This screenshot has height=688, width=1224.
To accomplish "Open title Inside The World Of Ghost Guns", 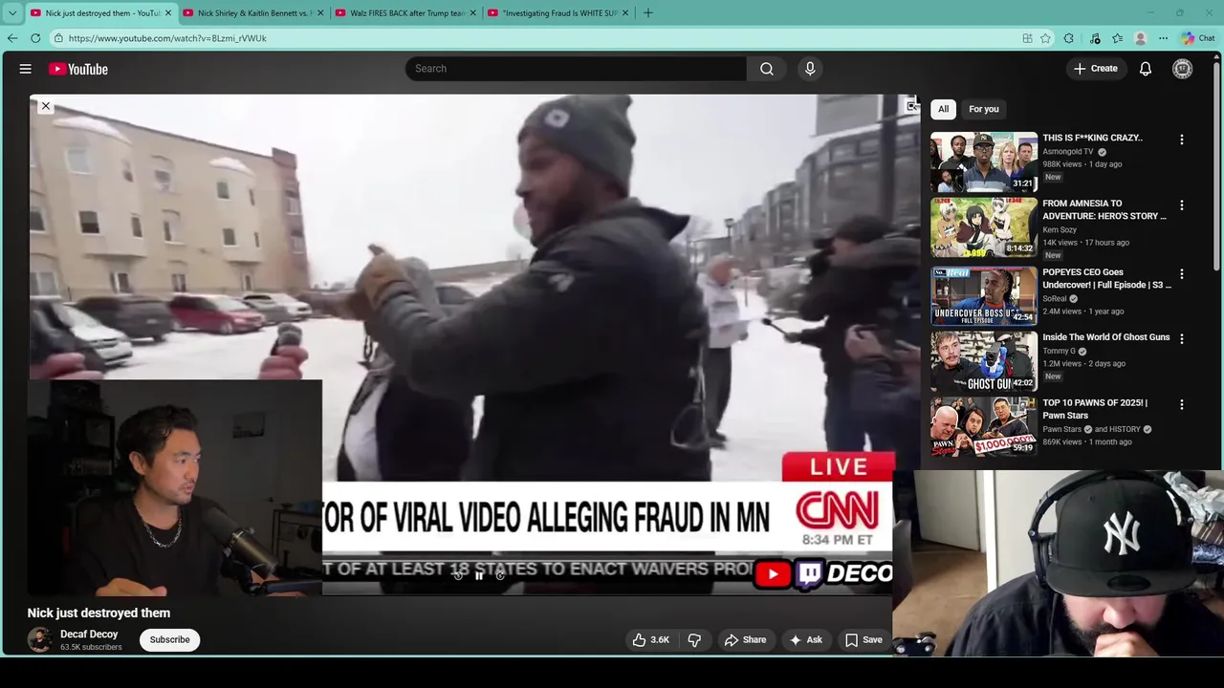I will pos(1106,337).
